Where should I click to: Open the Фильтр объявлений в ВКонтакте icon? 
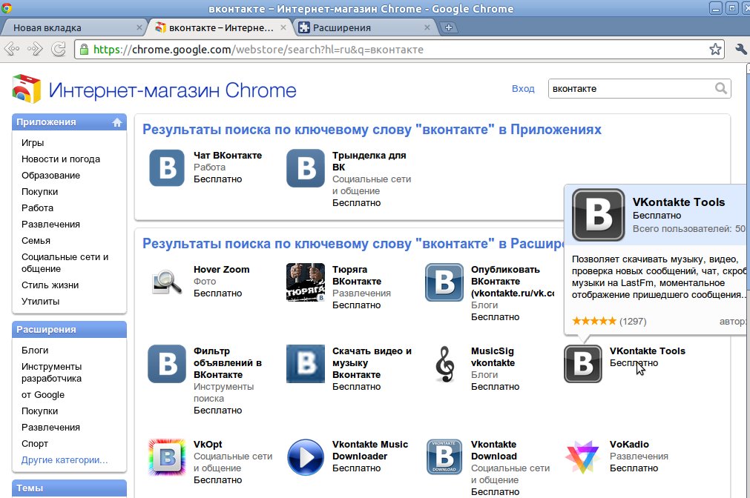167,364
